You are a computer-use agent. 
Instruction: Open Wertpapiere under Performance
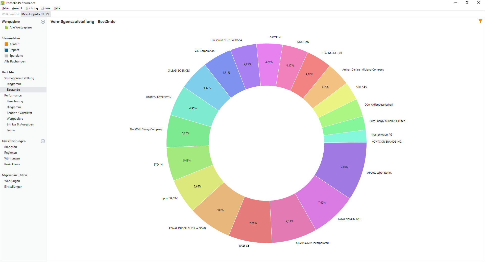click(x=15, y=119)
